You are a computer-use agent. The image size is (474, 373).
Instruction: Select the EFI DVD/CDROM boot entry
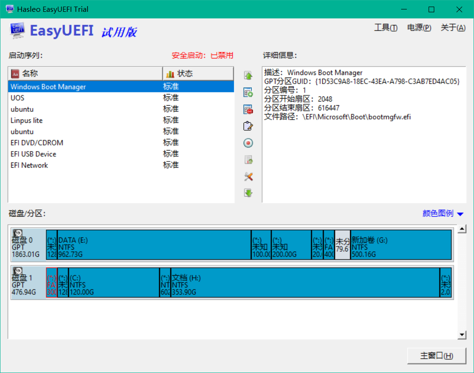(x=121, y=143)
